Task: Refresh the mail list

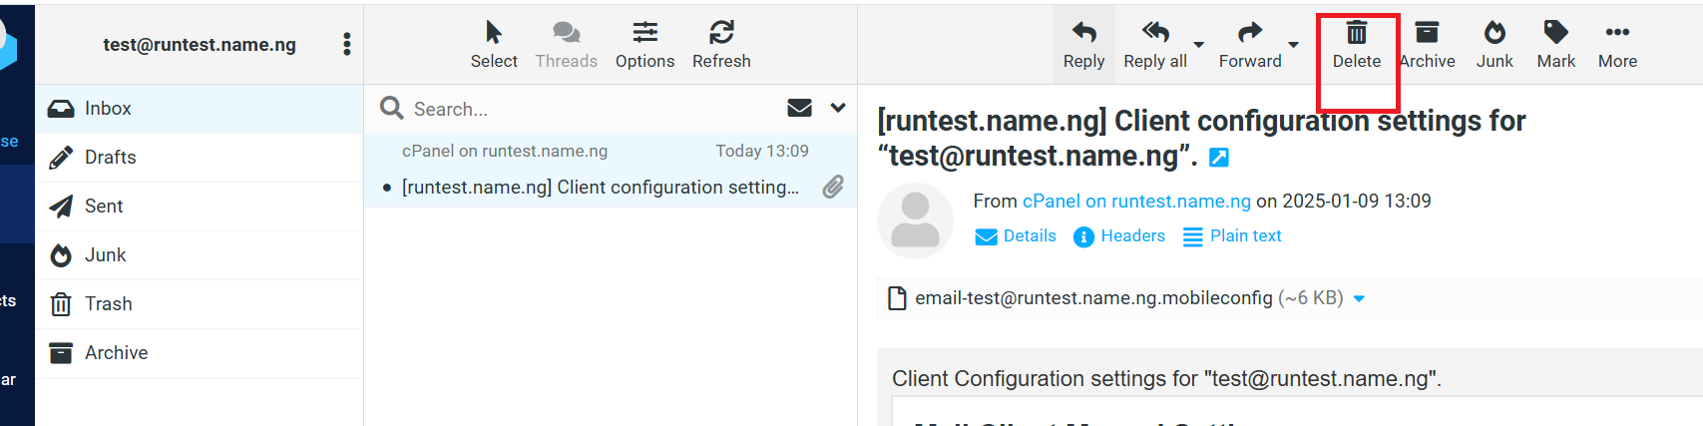Action: click(x=721, y=45)
